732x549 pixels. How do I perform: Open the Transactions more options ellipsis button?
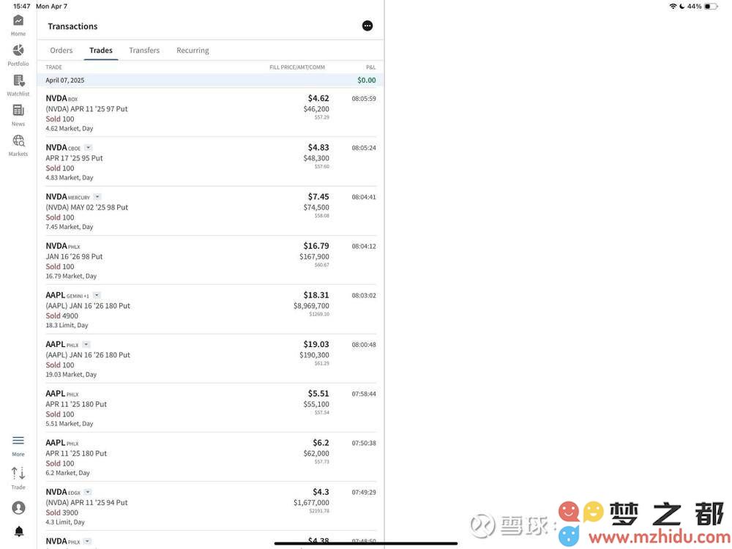367,26
